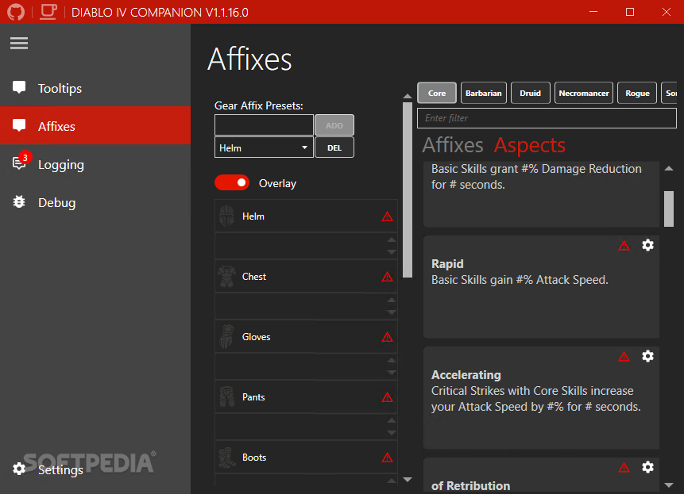
Task: Click the Pants slot icon
Action: (x=227, y=396)
